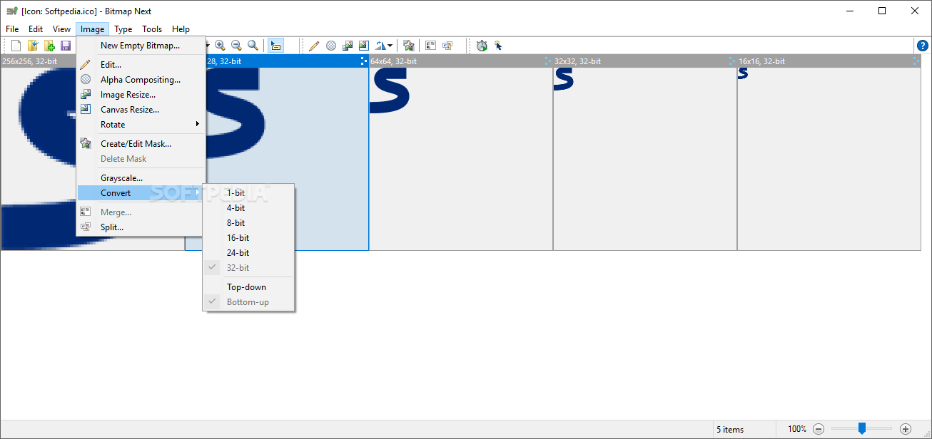
Task: Click the Save floppy disk icon
Action: [66, 46]
